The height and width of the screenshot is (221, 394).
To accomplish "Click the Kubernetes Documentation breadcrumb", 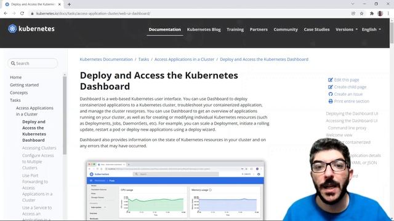I will pos(106,60).
